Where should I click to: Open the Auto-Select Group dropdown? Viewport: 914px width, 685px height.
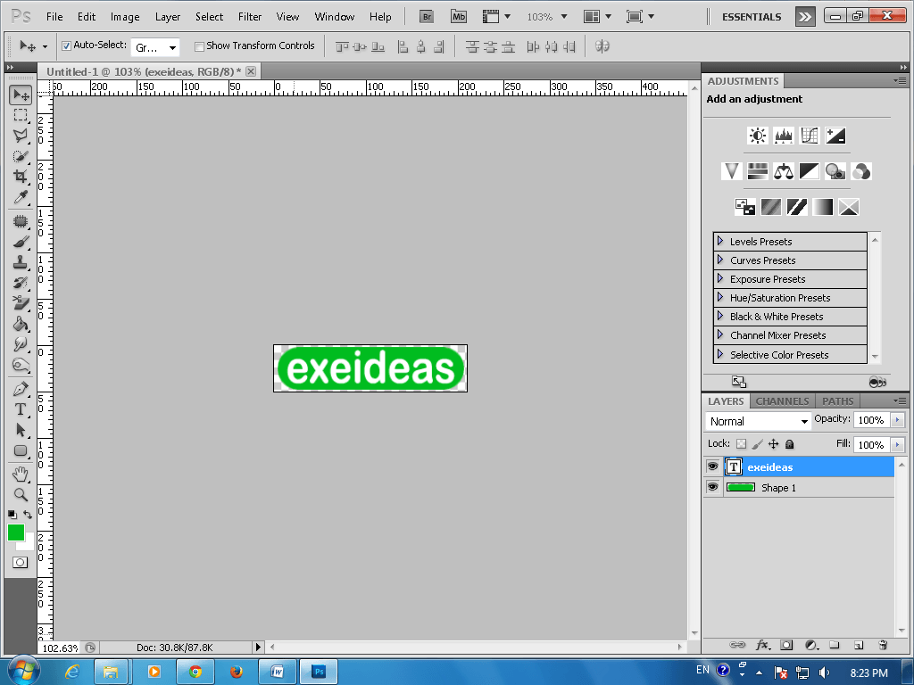(x=155, y=47)
